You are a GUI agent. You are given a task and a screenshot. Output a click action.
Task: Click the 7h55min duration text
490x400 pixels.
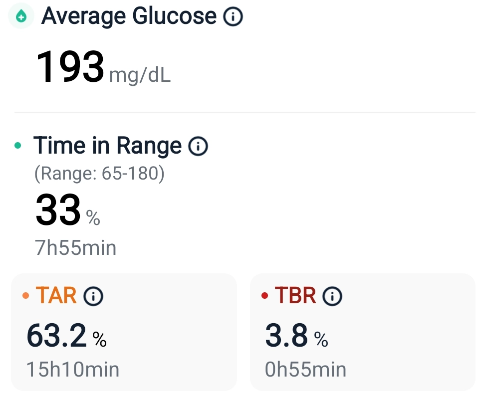[x=75, y=247]
